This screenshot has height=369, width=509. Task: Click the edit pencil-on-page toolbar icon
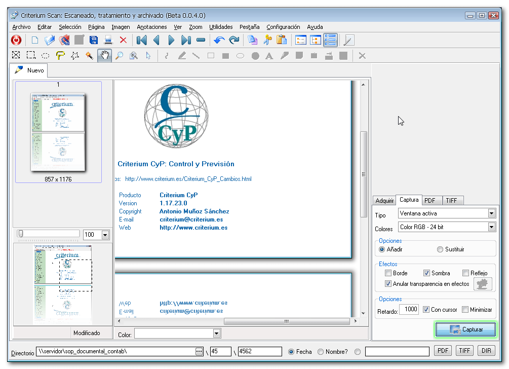[x=348, y=40]
